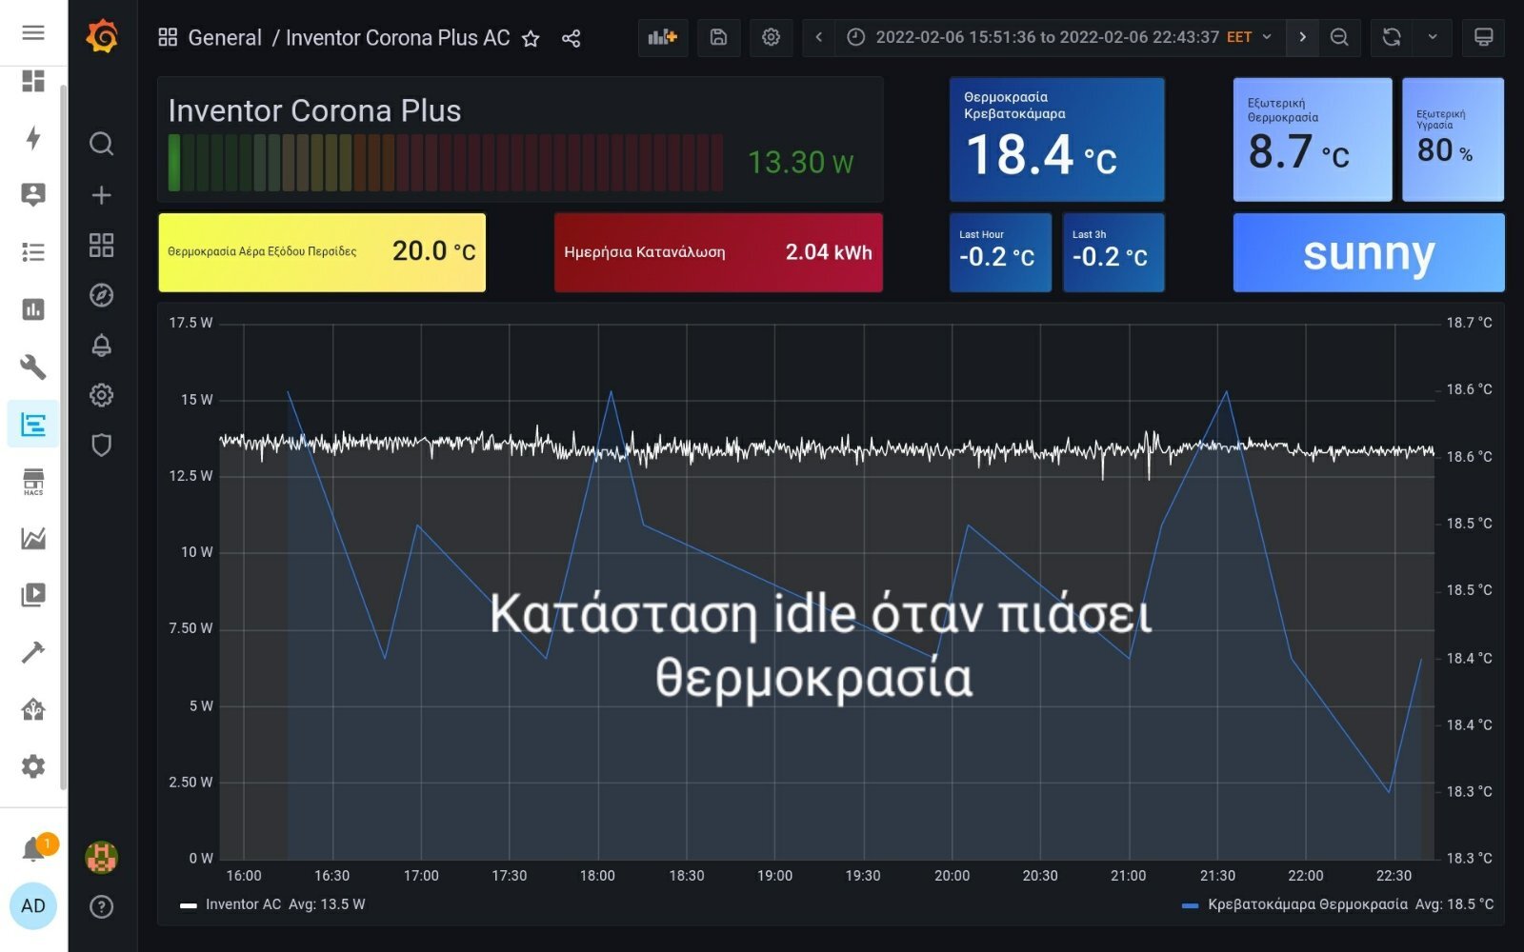Open the wrench sidebar icon
This screenshot has width=1524, height=952.
[x=33, y=367]
